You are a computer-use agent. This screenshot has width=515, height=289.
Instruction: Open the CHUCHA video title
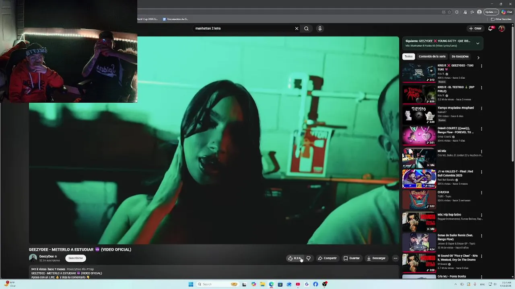pyautogui.click(x=443, y=192)
